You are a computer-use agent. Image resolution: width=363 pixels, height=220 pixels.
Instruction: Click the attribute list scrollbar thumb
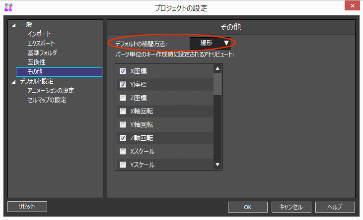pyautogui.click(x=218, y=84)
